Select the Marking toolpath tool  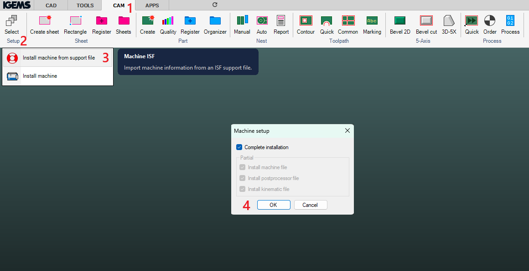[x=372, y=21]
